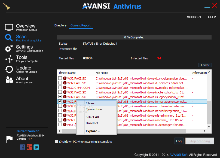This screenshot has height=158, width=220.
Task: Select the Scan magnifier icon
Action: click(9, 38)
